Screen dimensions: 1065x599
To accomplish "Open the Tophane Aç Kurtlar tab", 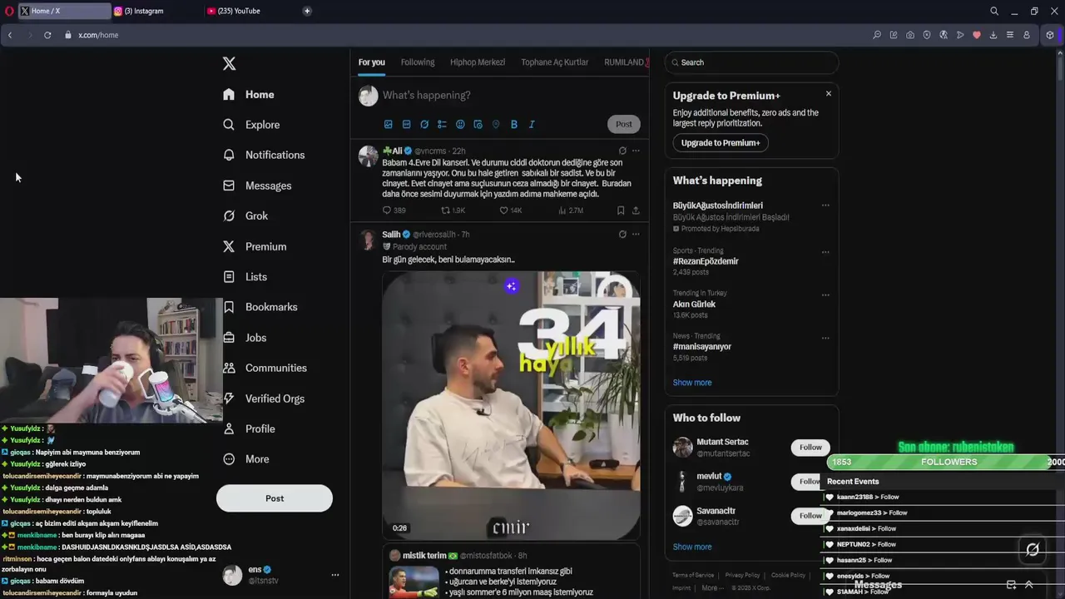I will click(554, 62).
